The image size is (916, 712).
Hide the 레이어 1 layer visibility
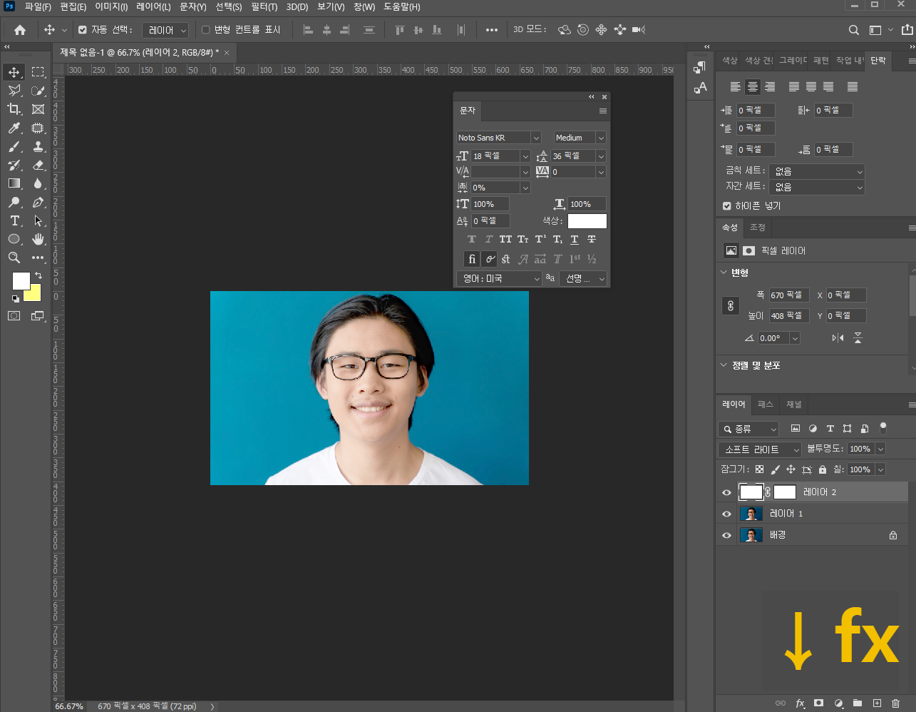pyautogui.click(x=726, y=514)
